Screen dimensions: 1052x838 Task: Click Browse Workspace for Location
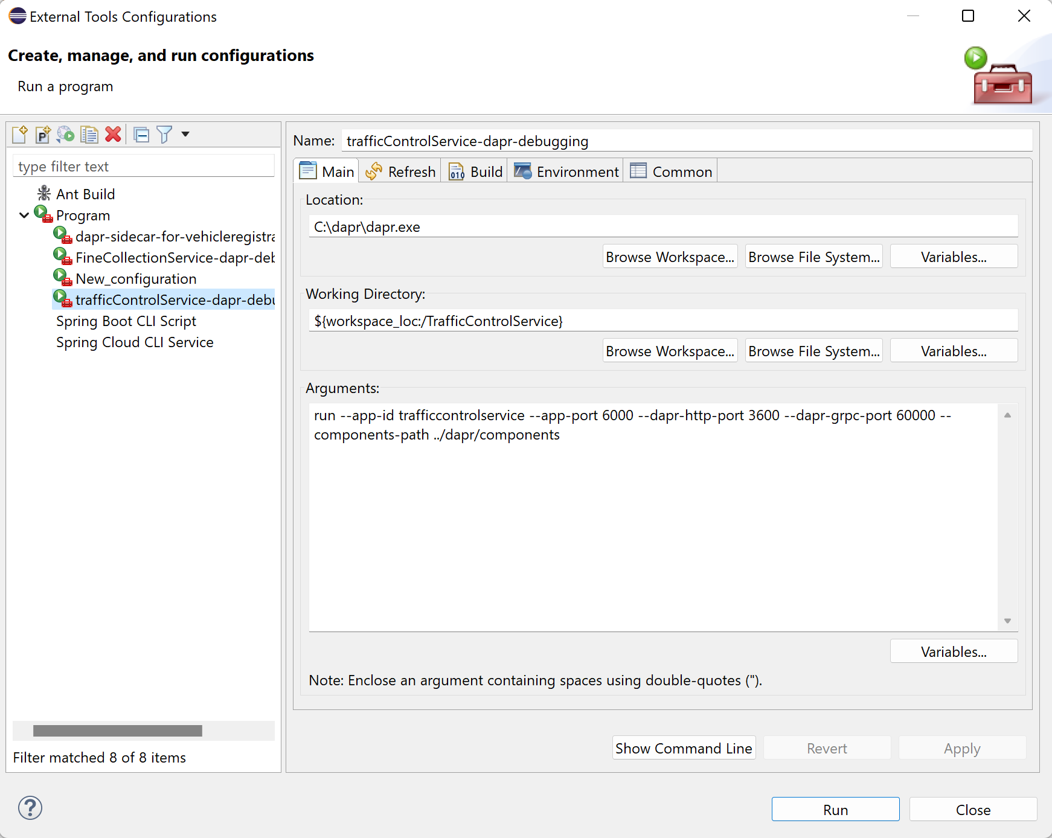tap(670, 257)
